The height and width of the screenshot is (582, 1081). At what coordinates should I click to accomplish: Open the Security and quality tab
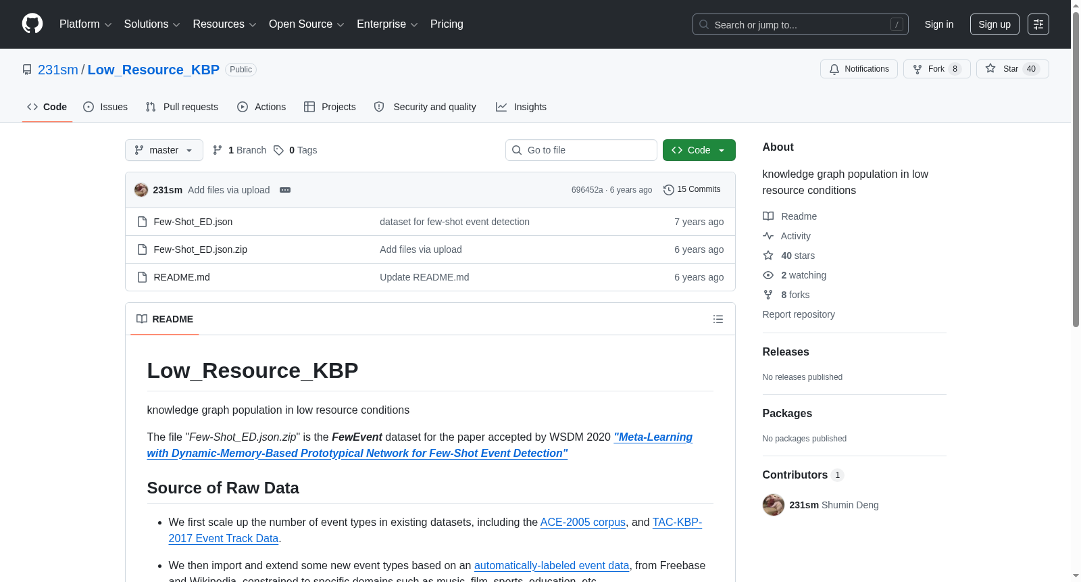[425, 107]
